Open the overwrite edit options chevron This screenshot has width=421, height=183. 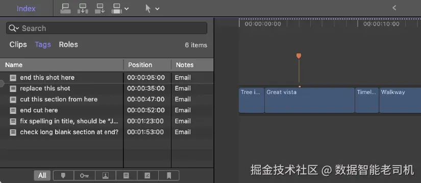coord(127,9)
